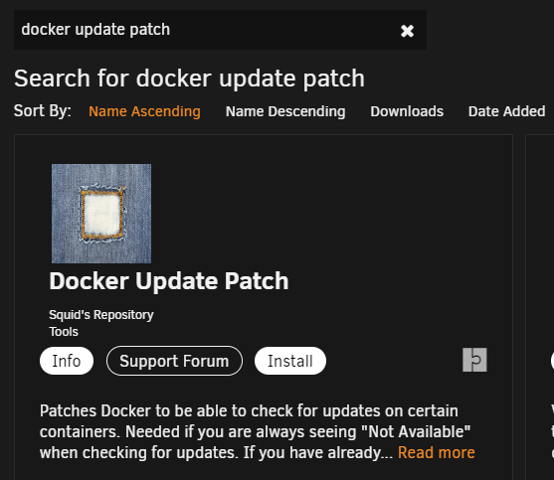Open the Docker Update Patch title
This screenshot has width=554, height=480.
(x=169, y=281)
